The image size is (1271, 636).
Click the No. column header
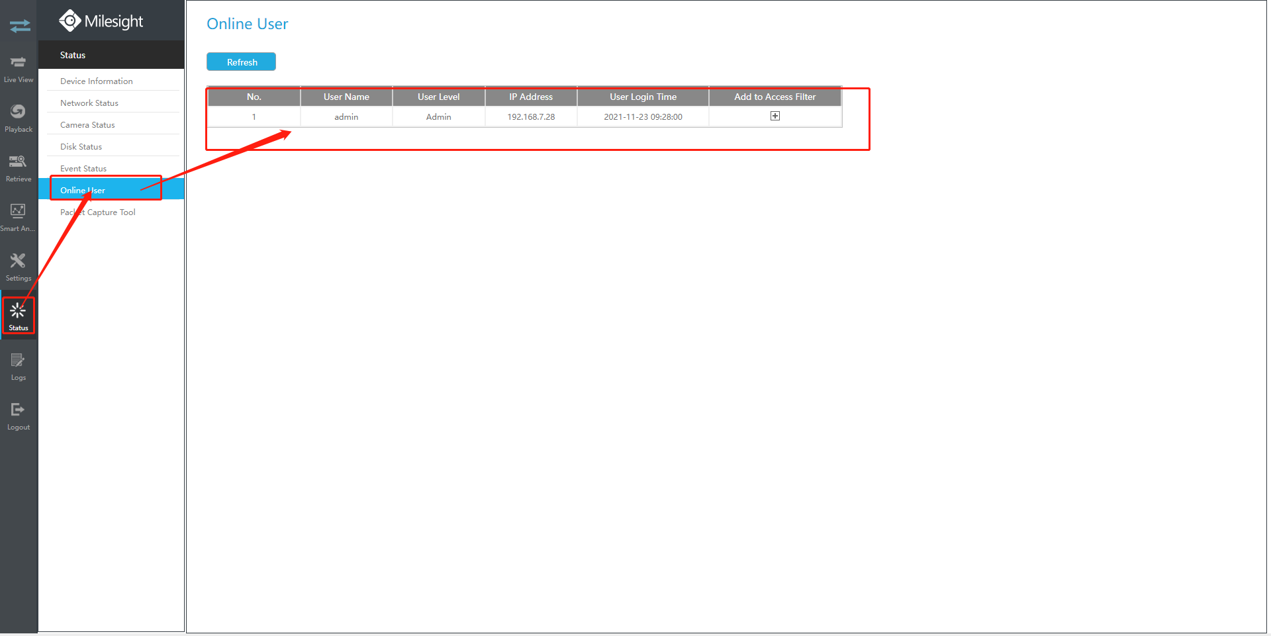[x=254, y=97]
